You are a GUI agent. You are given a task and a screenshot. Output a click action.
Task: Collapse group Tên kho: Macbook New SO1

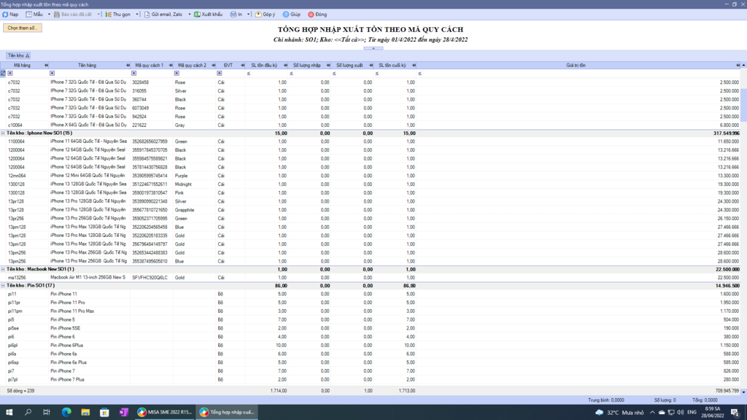[3, 270]
